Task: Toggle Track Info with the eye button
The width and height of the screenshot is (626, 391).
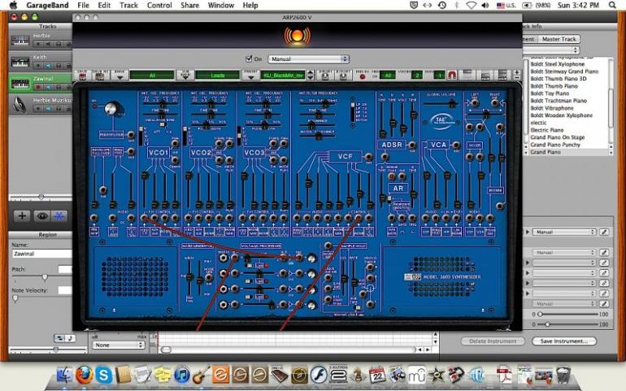Action: [41, 216]
